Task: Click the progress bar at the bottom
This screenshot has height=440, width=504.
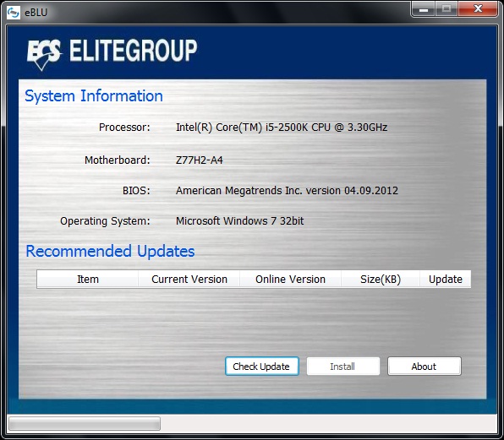Action: pyautogui.click(x=85, y=424)
